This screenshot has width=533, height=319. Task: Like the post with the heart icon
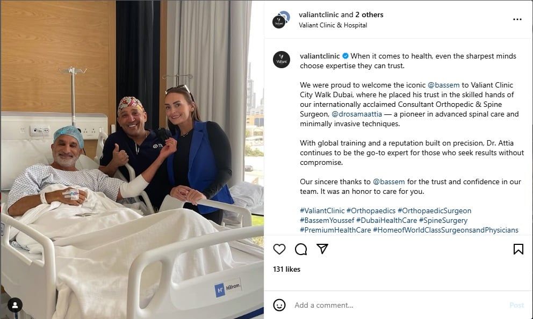(x=279, y=249)
